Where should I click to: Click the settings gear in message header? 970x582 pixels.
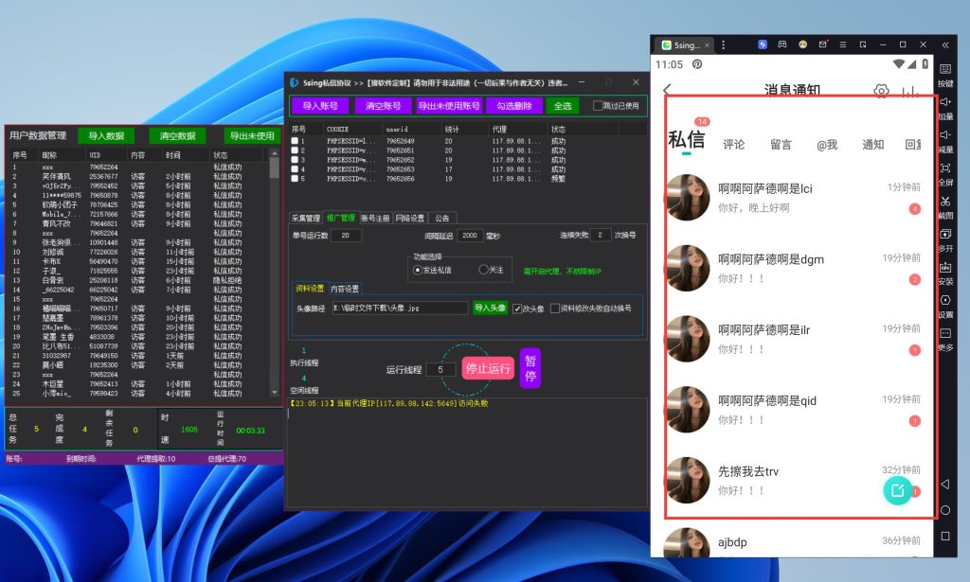(881, 91)
